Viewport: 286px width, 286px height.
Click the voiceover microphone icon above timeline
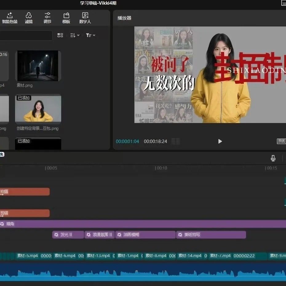point(273,158)
